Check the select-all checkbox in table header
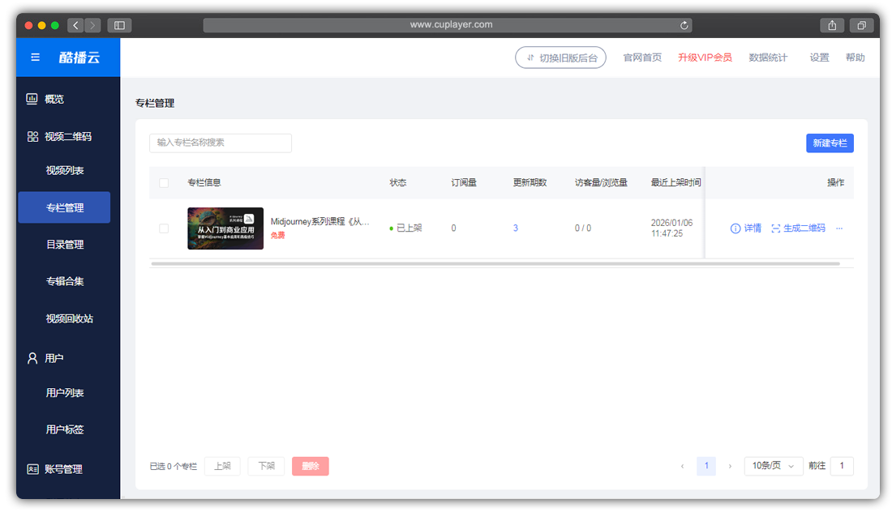This screenshot has width=892, height=512. (163, 182)
